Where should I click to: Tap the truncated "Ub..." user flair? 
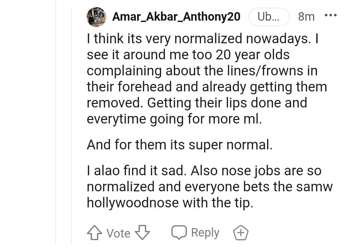pyautogui.click(x=269, y=16)
